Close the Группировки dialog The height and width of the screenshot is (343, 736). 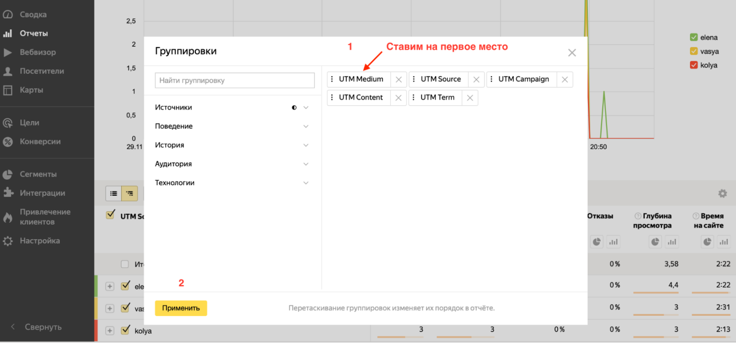[572, 53]
